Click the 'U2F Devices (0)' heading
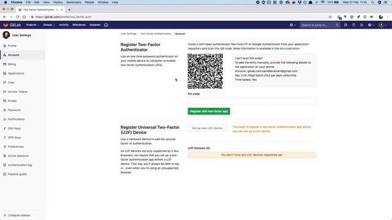This screenshot has height=220, width=392. point(198,148)
